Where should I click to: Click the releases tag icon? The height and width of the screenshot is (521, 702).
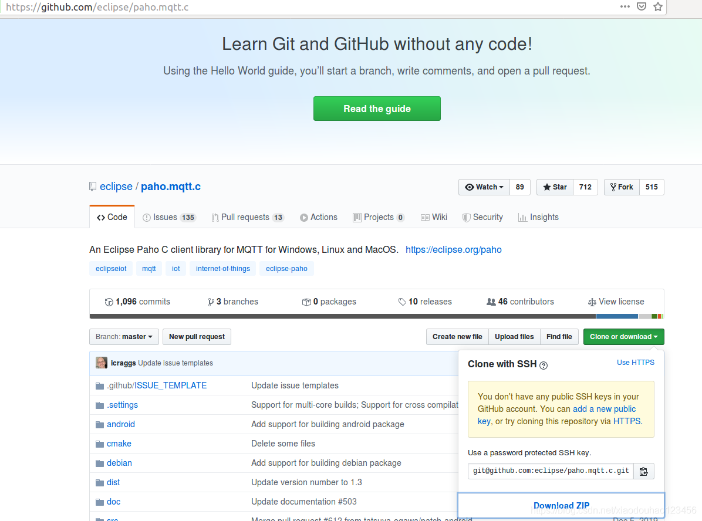(402, 302)
